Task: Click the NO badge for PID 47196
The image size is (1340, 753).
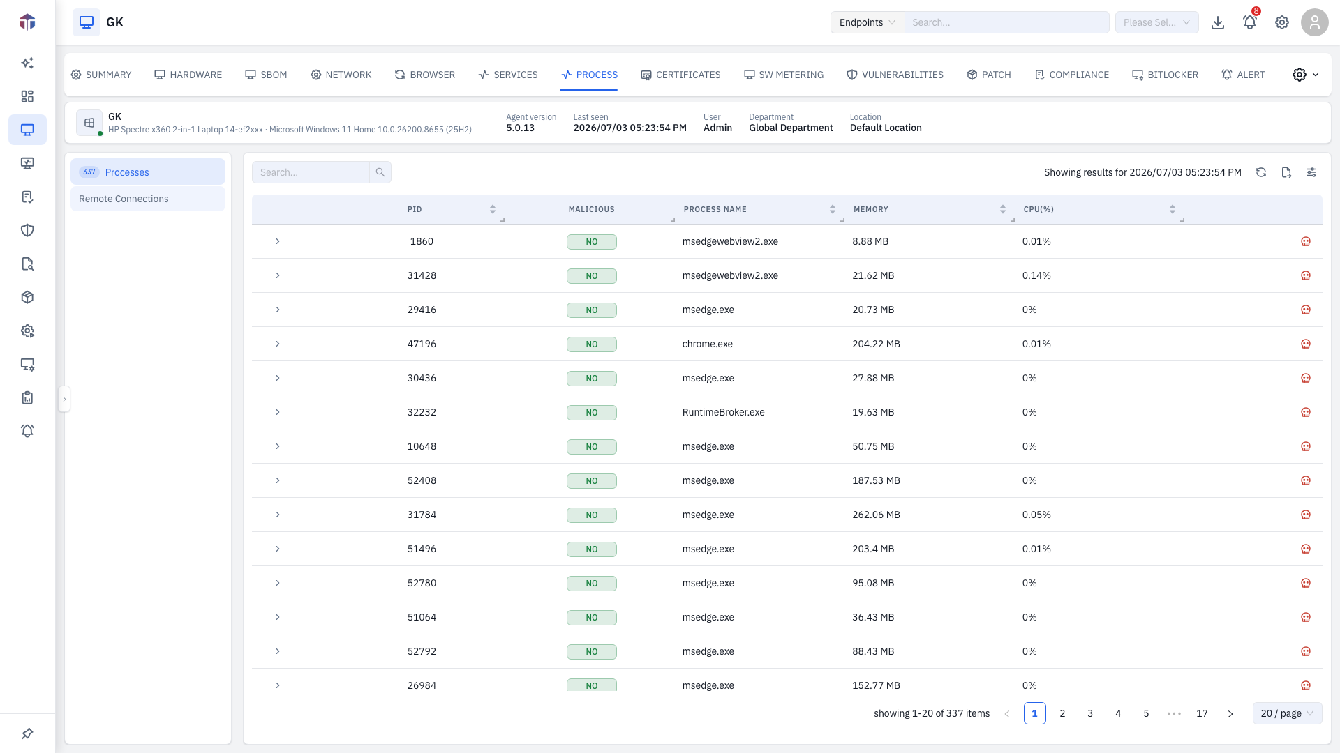Action: point(592,344)
